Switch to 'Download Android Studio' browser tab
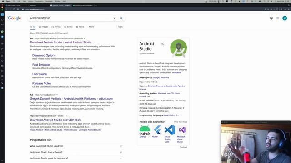The height and width of the screenshot is (163, 291). coord(83,5)
